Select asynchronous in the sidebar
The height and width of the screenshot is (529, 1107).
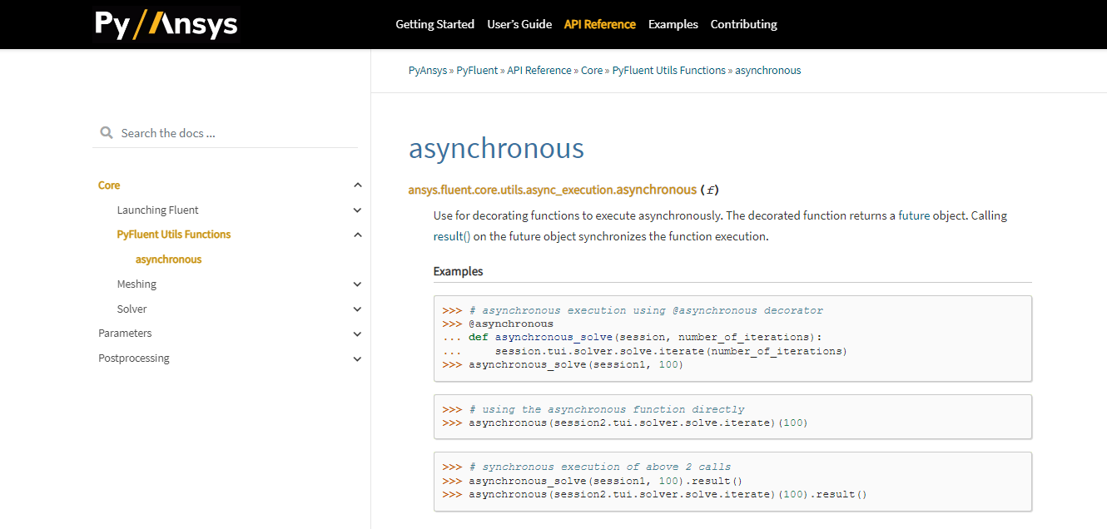pos(168,260)
